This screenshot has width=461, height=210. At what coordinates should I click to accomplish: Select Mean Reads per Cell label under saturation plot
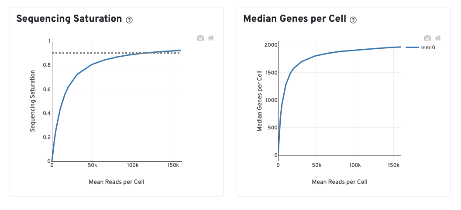click(x=117, y=182)
